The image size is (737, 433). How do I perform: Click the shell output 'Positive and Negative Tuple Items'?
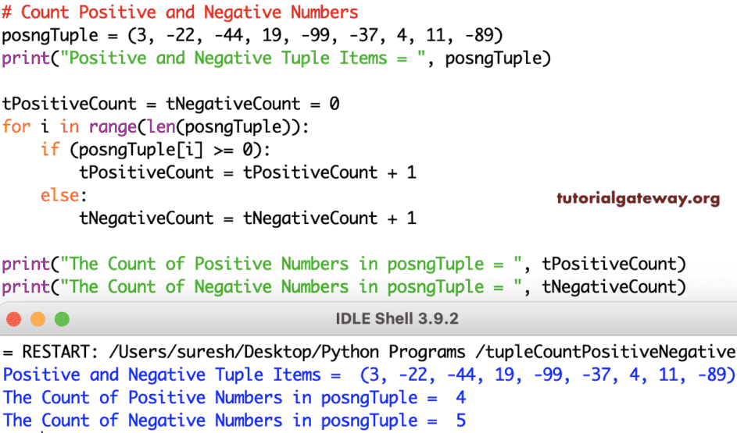pyautogui.click(x=369, y=374)
